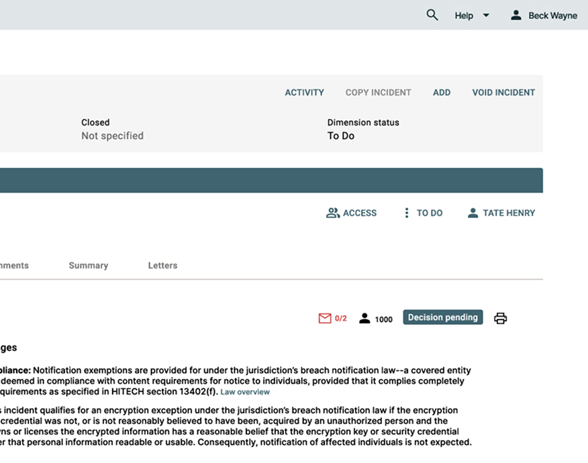Screen dimensions: 588x463
Task: Click the search magnifier icon
Action: pyautogui.click(x=432, y=15)
